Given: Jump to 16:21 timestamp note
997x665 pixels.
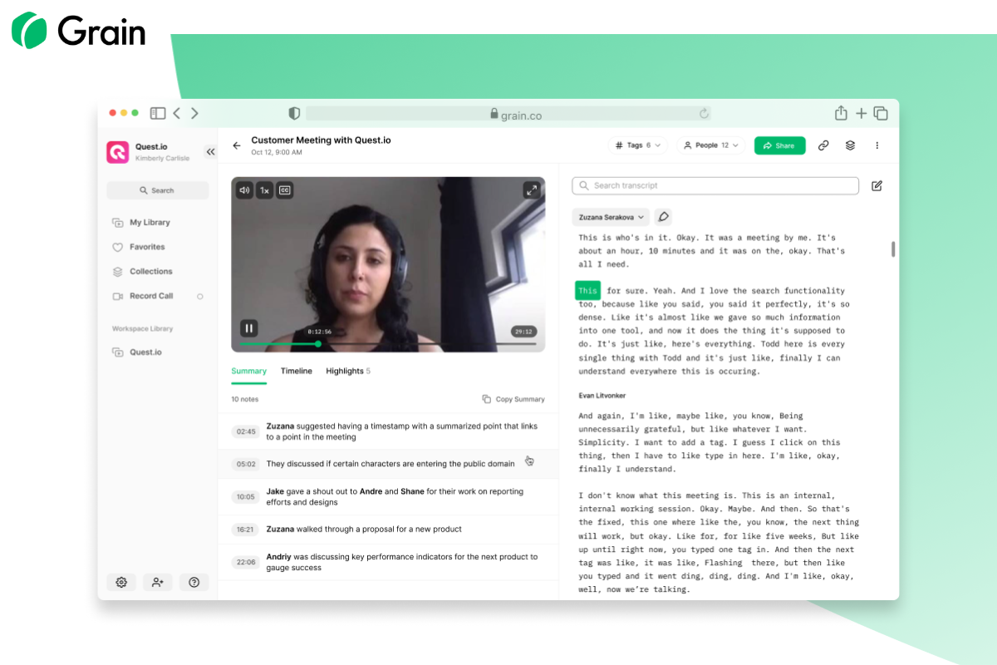Looking at the screenshot, I should tap(247, 530).
